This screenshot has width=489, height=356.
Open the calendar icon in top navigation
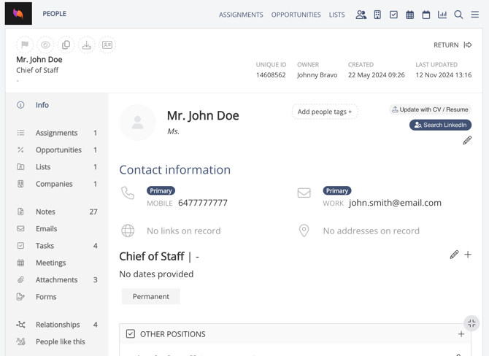426,15
